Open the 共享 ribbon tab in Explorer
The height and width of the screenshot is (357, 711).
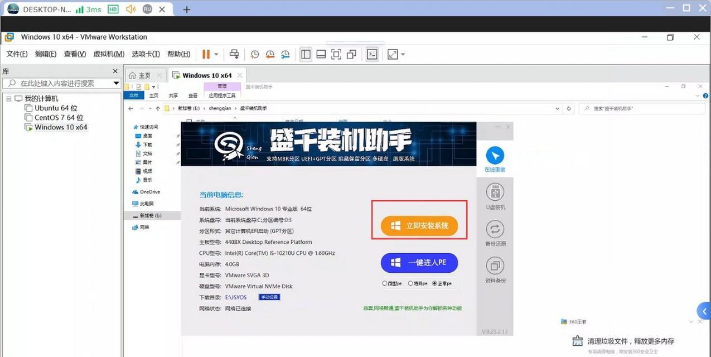pos(173,95)
